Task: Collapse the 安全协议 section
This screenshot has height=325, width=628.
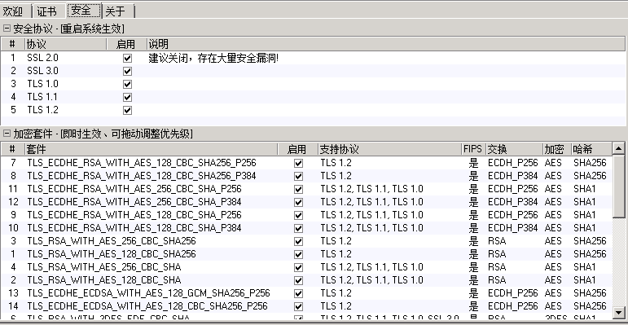Action: coord(7,29)
